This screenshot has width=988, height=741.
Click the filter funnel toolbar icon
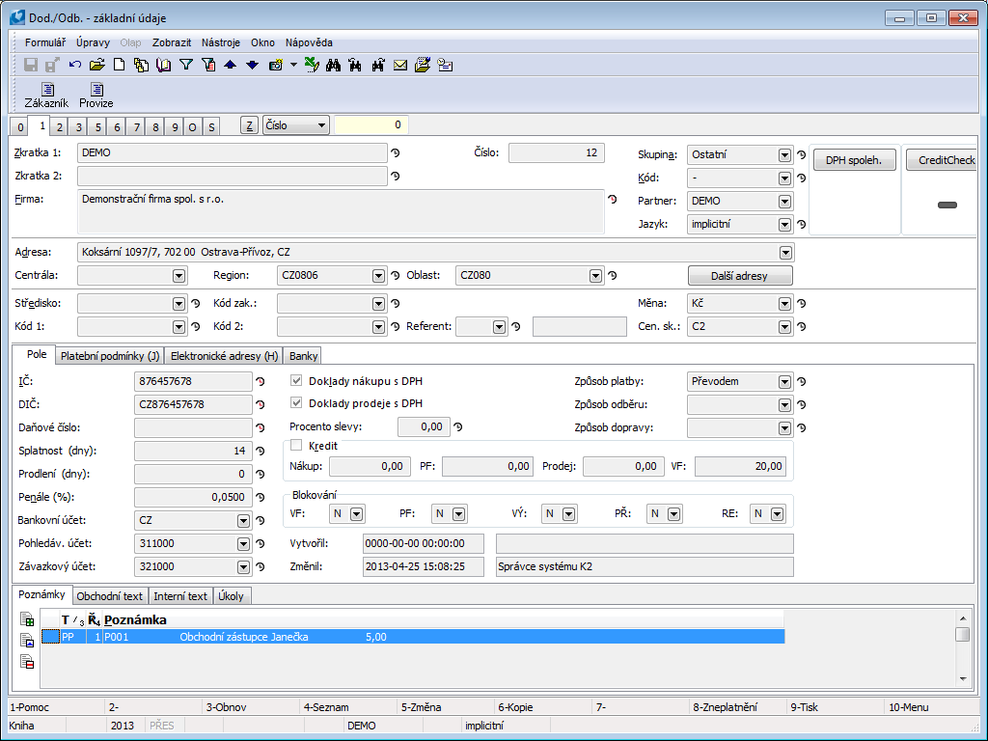tap(186, 66)
